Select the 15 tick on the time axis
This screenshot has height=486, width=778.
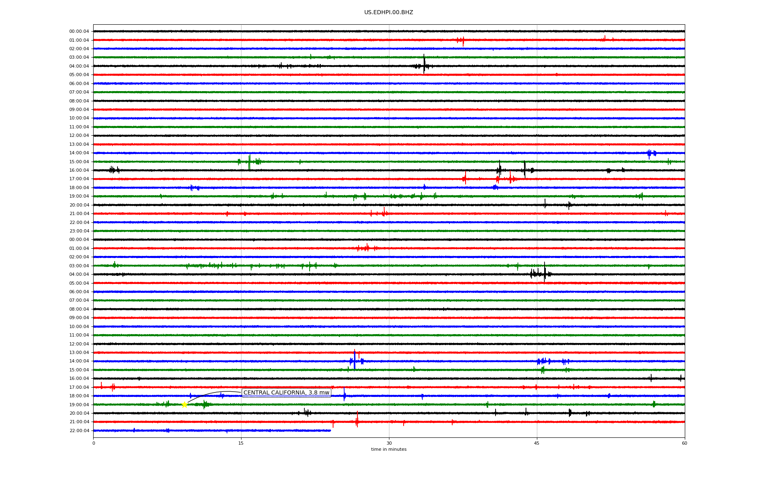[x=241, y=443]
